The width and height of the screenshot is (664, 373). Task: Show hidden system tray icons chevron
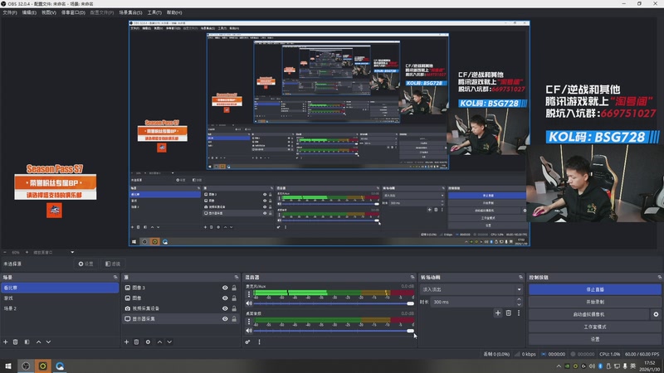(x=559, y=366)
